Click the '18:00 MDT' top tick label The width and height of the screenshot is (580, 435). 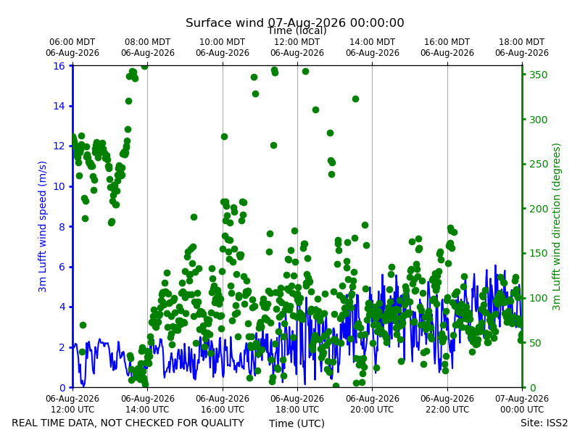click(521, 42)
